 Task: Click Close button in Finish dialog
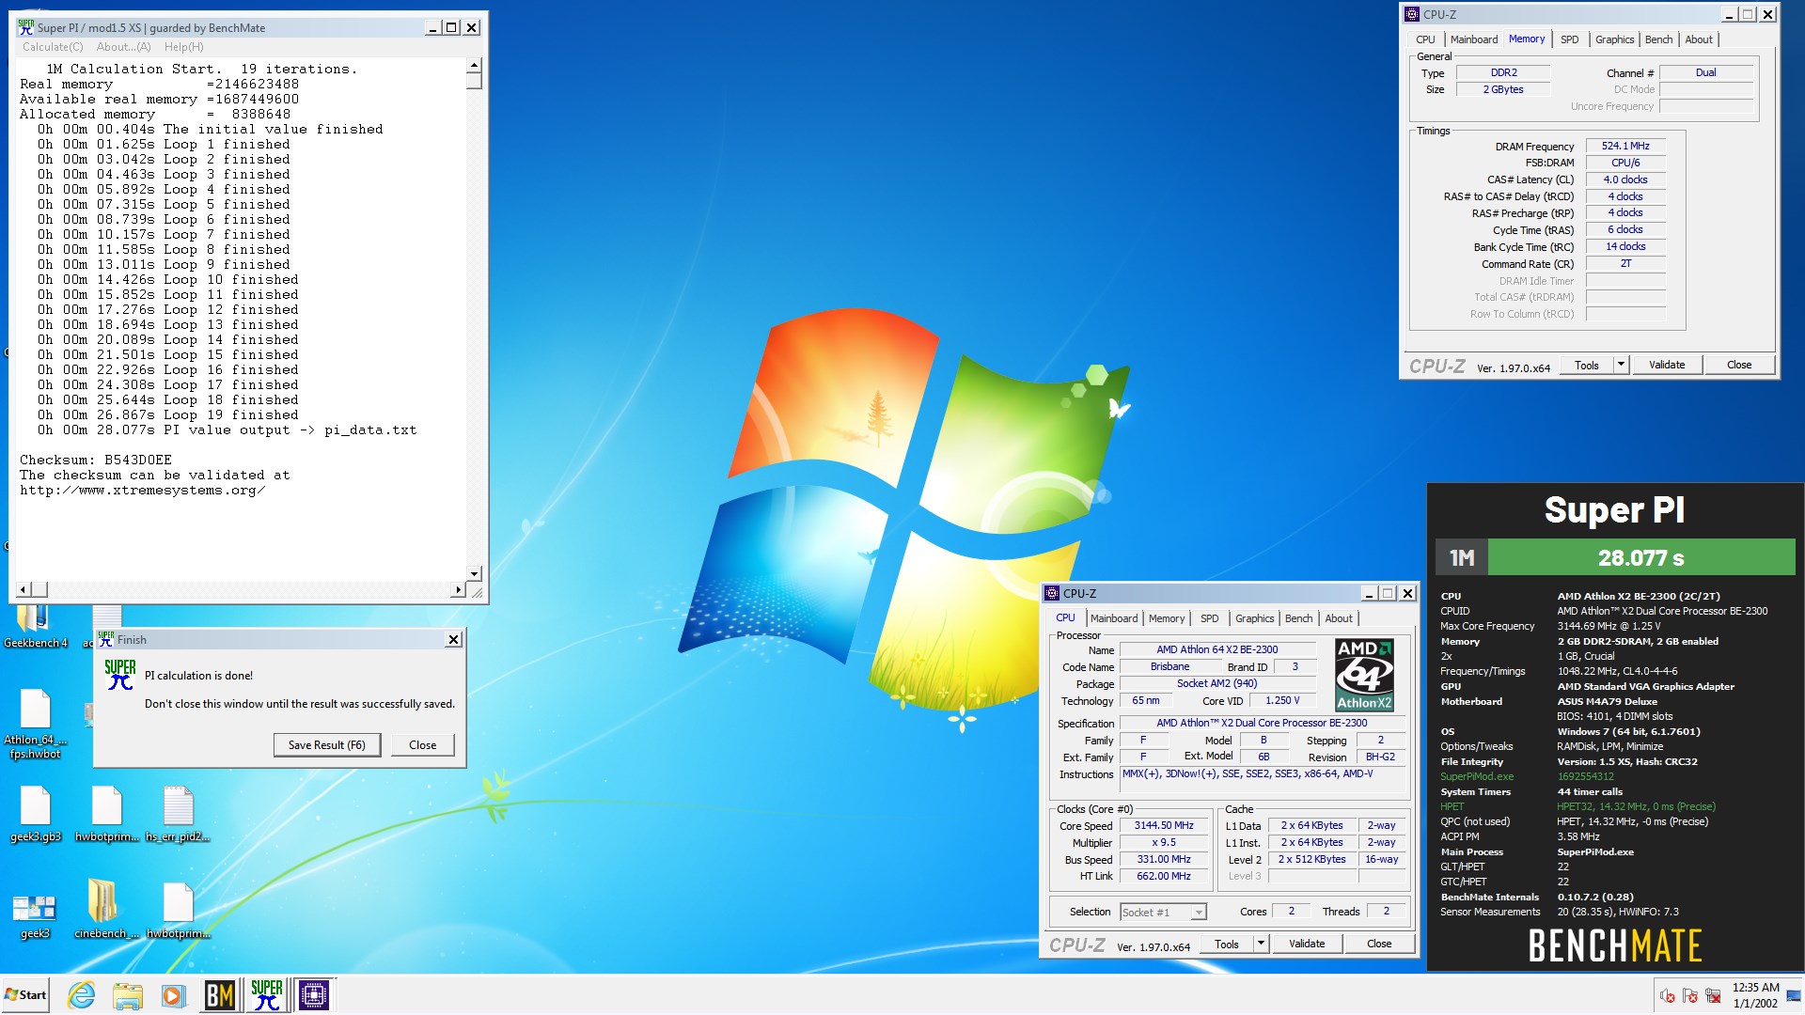coord(422,744)
